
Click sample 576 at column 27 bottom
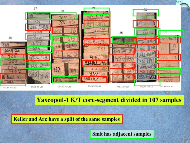33,74
